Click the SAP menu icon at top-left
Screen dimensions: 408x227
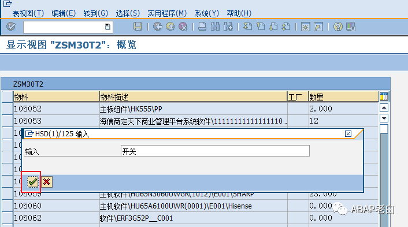(8, 4)
